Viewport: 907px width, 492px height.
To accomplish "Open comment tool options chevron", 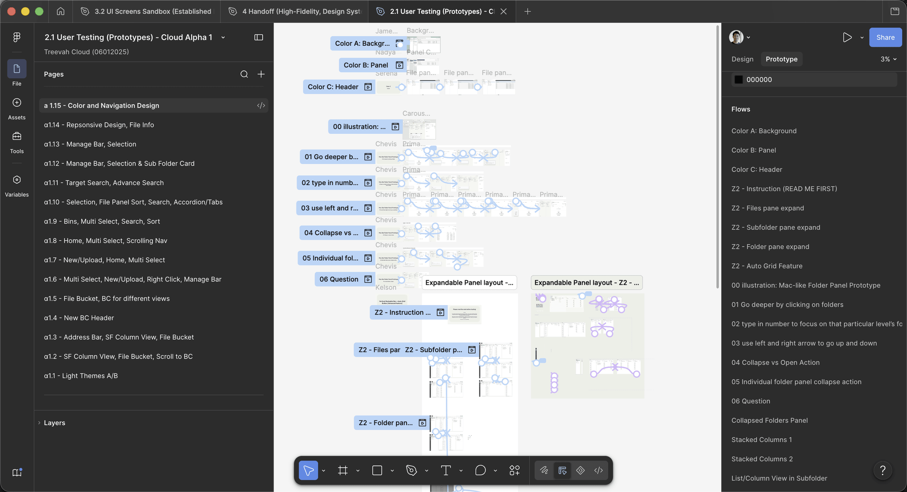I will pos(495,471).
